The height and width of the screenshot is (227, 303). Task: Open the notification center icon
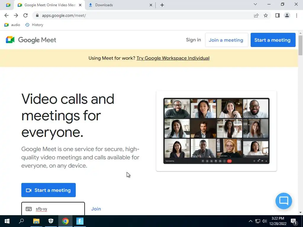pos(294,221)
